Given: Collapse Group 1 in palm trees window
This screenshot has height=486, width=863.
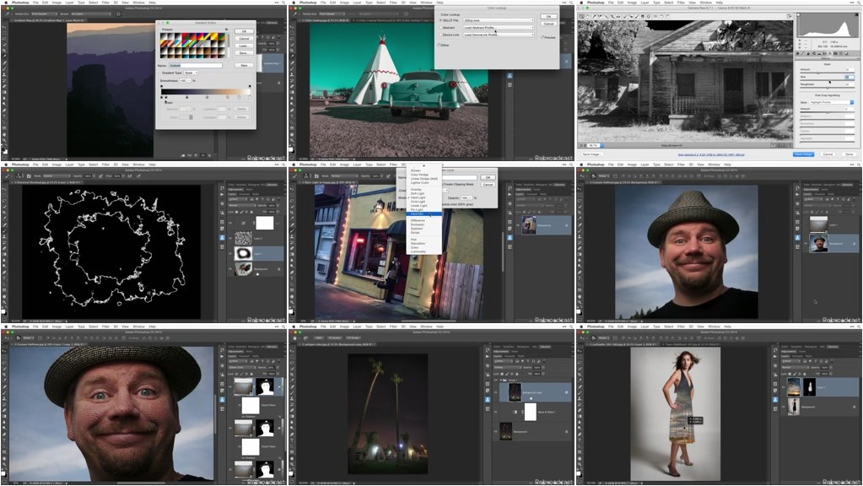Looking at the screenshot, I should coord(501,381).
